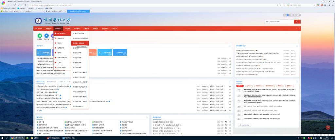Click the round more icon on 待办中心 panel
The width and height of the screenshot is (335, 140).
click(230, 46)
